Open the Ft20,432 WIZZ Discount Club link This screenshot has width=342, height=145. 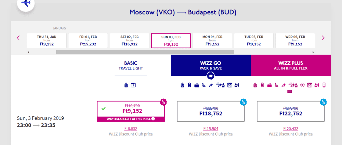coord(291,129)
